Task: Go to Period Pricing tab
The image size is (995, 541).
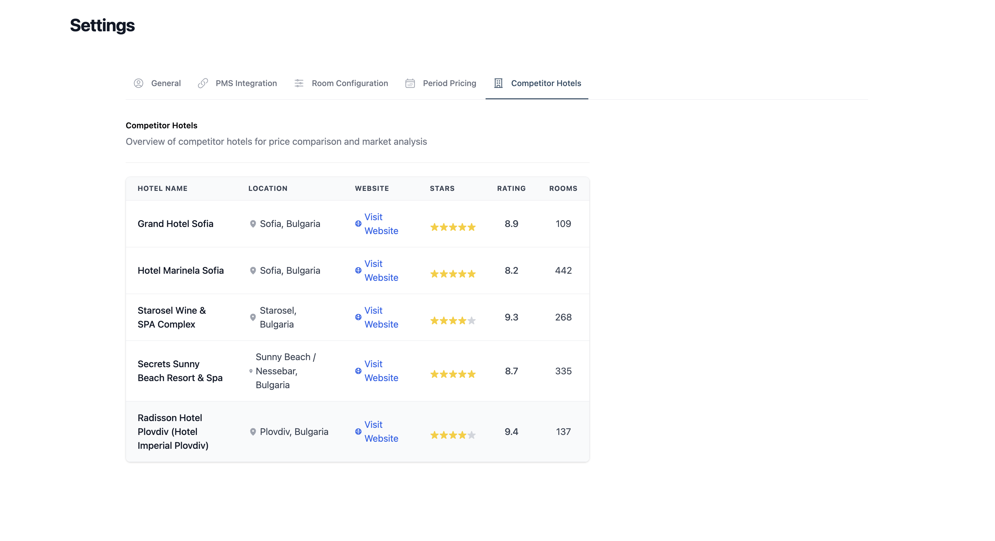Action: pyautogui.click(x=449, y=83)
